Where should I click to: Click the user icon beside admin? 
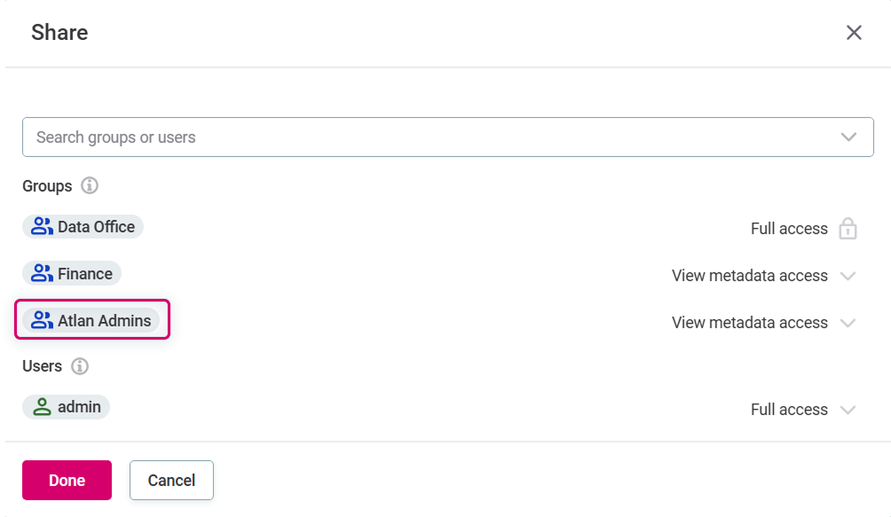[x=41, y=406]
